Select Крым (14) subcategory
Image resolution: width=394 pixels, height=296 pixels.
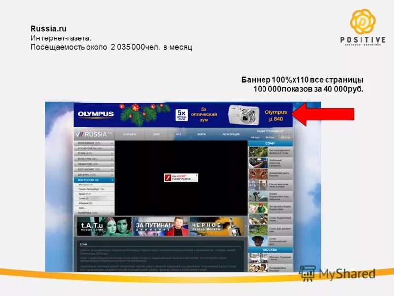[x=94, y=194]
